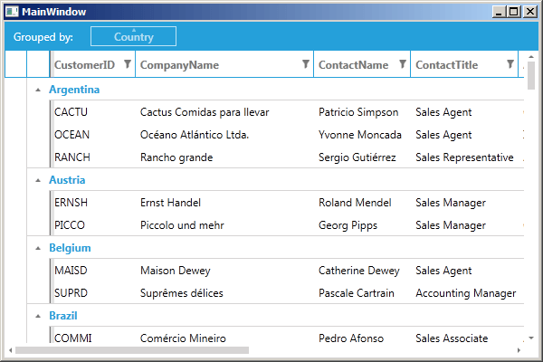Open the ContactName column filter funnel

(x=403, y=64)
